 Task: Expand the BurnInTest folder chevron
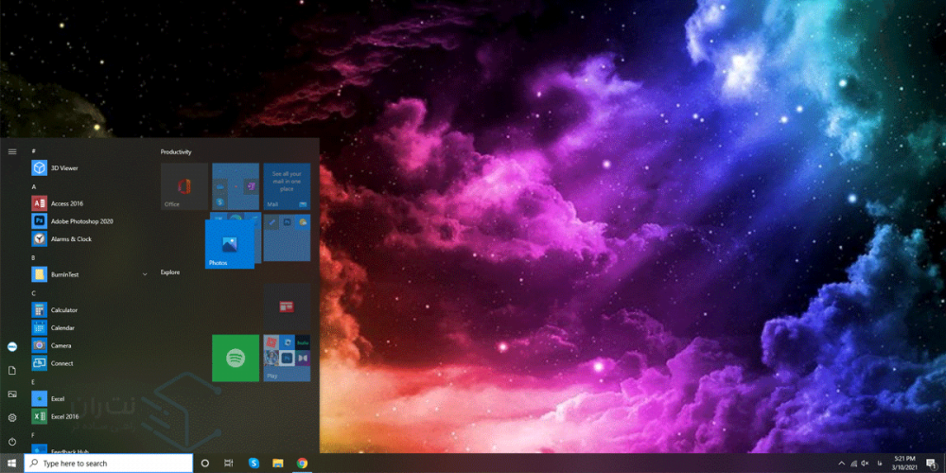point(145,274)
